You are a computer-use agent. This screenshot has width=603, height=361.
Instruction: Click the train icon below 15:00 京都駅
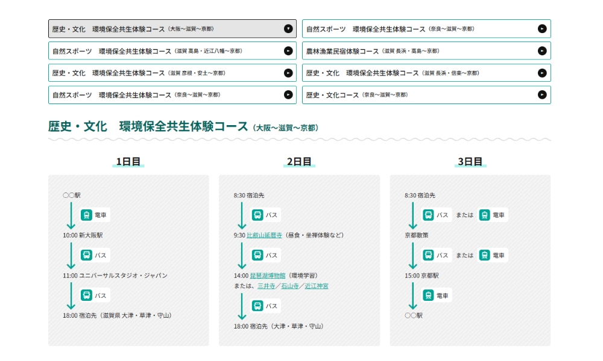pos(429,295)
